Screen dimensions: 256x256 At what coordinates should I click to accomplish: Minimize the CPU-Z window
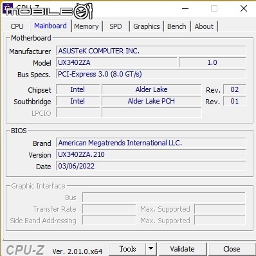[185, 8]
